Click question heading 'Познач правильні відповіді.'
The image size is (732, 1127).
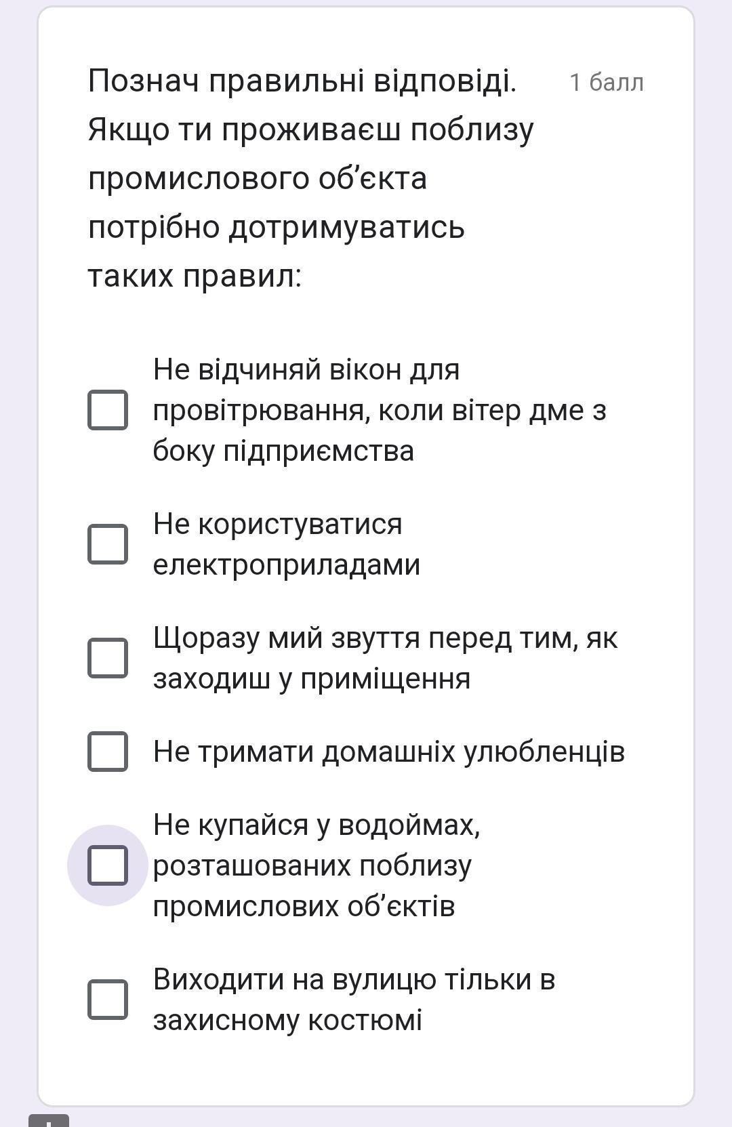[302, 81]
